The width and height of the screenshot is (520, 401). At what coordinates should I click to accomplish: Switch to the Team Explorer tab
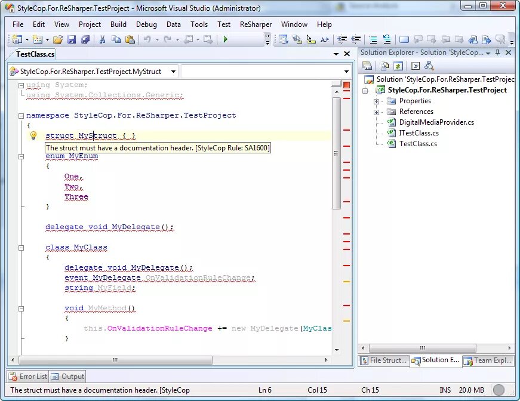488,360
